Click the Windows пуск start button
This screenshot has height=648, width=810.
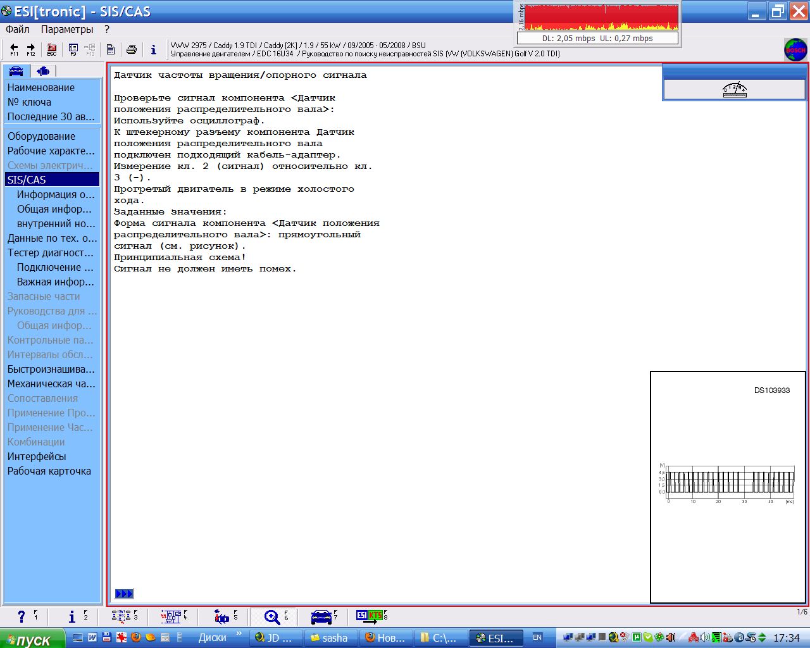point(32,639)
